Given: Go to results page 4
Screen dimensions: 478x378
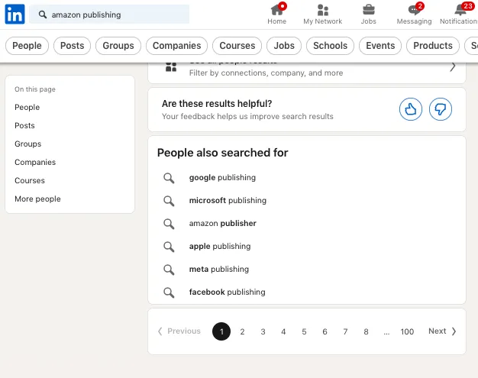Looking at the screenshot, I should pyautogui.click(x=283, y=331).
